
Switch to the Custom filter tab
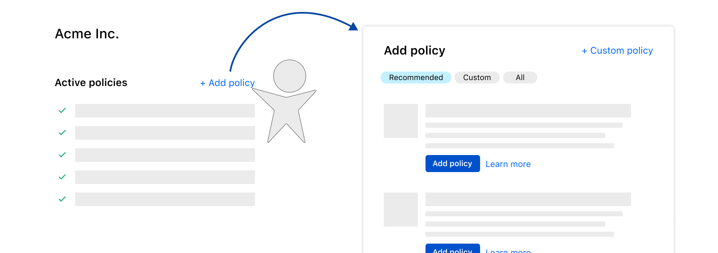pyautogui.click(x=477, y=78)
